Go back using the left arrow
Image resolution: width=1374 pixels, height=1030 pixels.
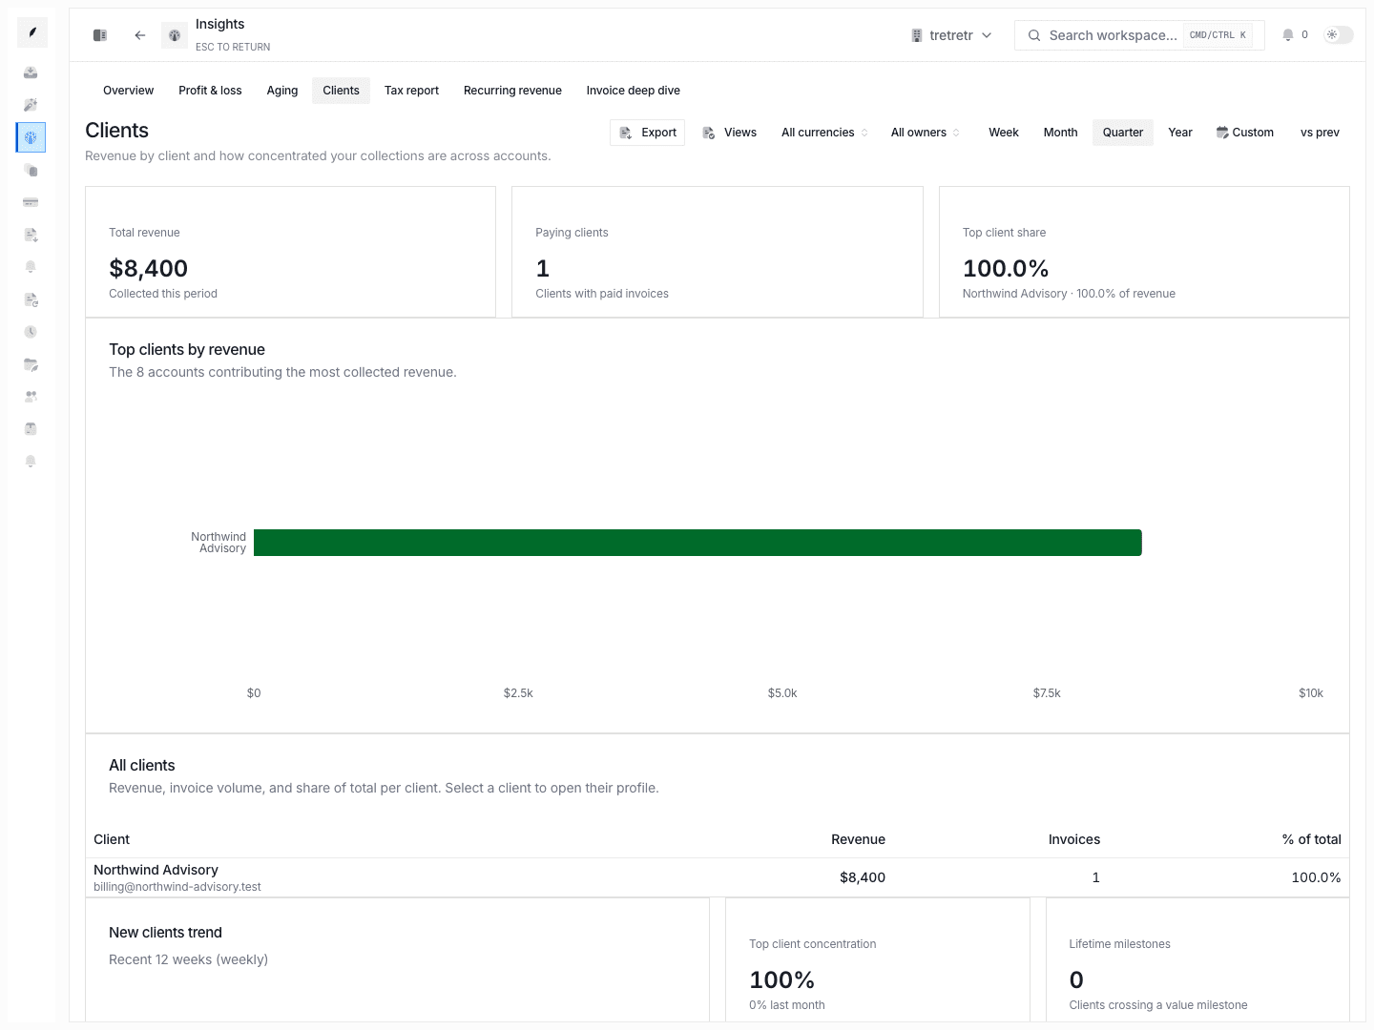(x=140, y=35)
